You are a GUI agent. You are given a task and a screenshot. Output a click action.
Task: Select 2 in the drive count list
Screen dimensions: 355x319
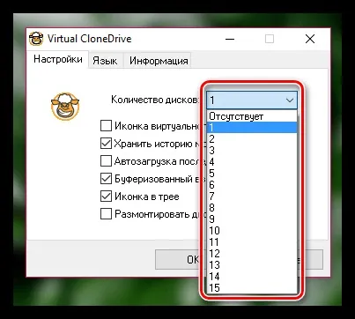point(252,138)
